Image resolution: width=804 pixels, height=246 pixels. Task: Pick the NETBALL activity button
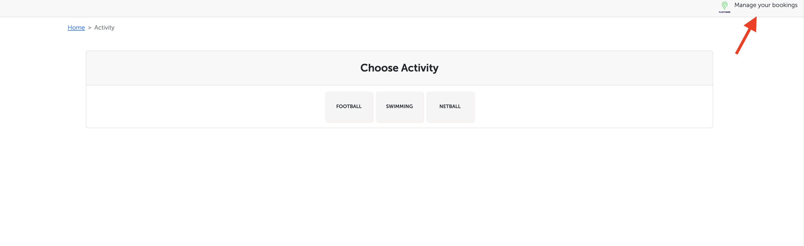450,106
